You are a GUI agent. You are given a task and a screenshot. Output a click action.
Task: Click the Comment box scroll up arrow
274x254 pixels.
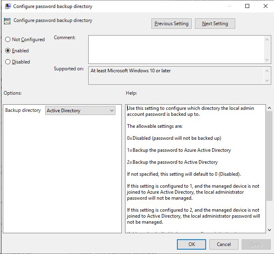coord(268,39)
